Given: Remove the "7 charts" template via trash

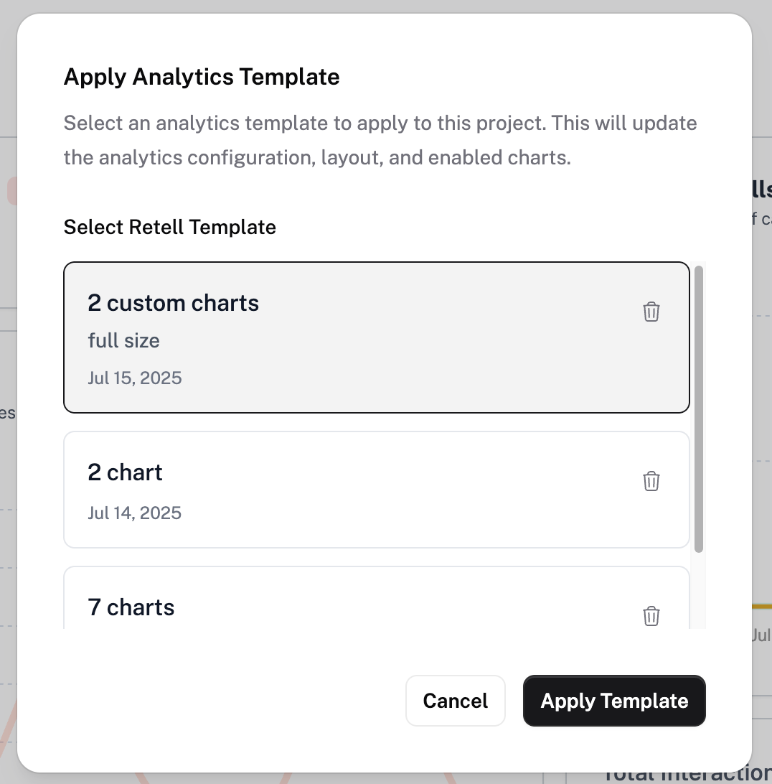Looking at the screenshot, I should tap(651, 616).
